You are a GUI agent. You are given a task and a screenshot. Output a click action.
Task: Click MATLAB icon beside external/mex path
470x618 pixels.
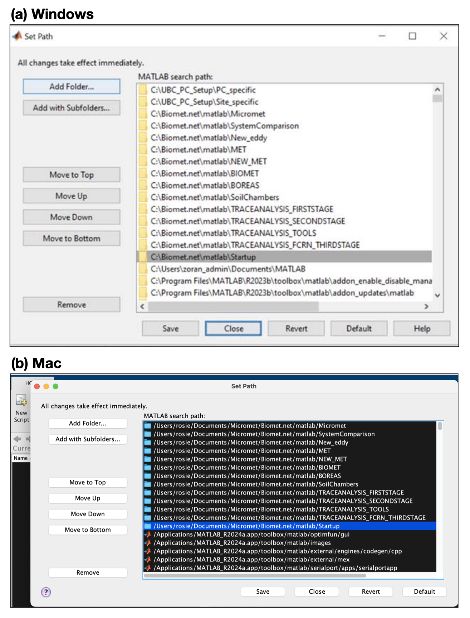tap(148, 559)
